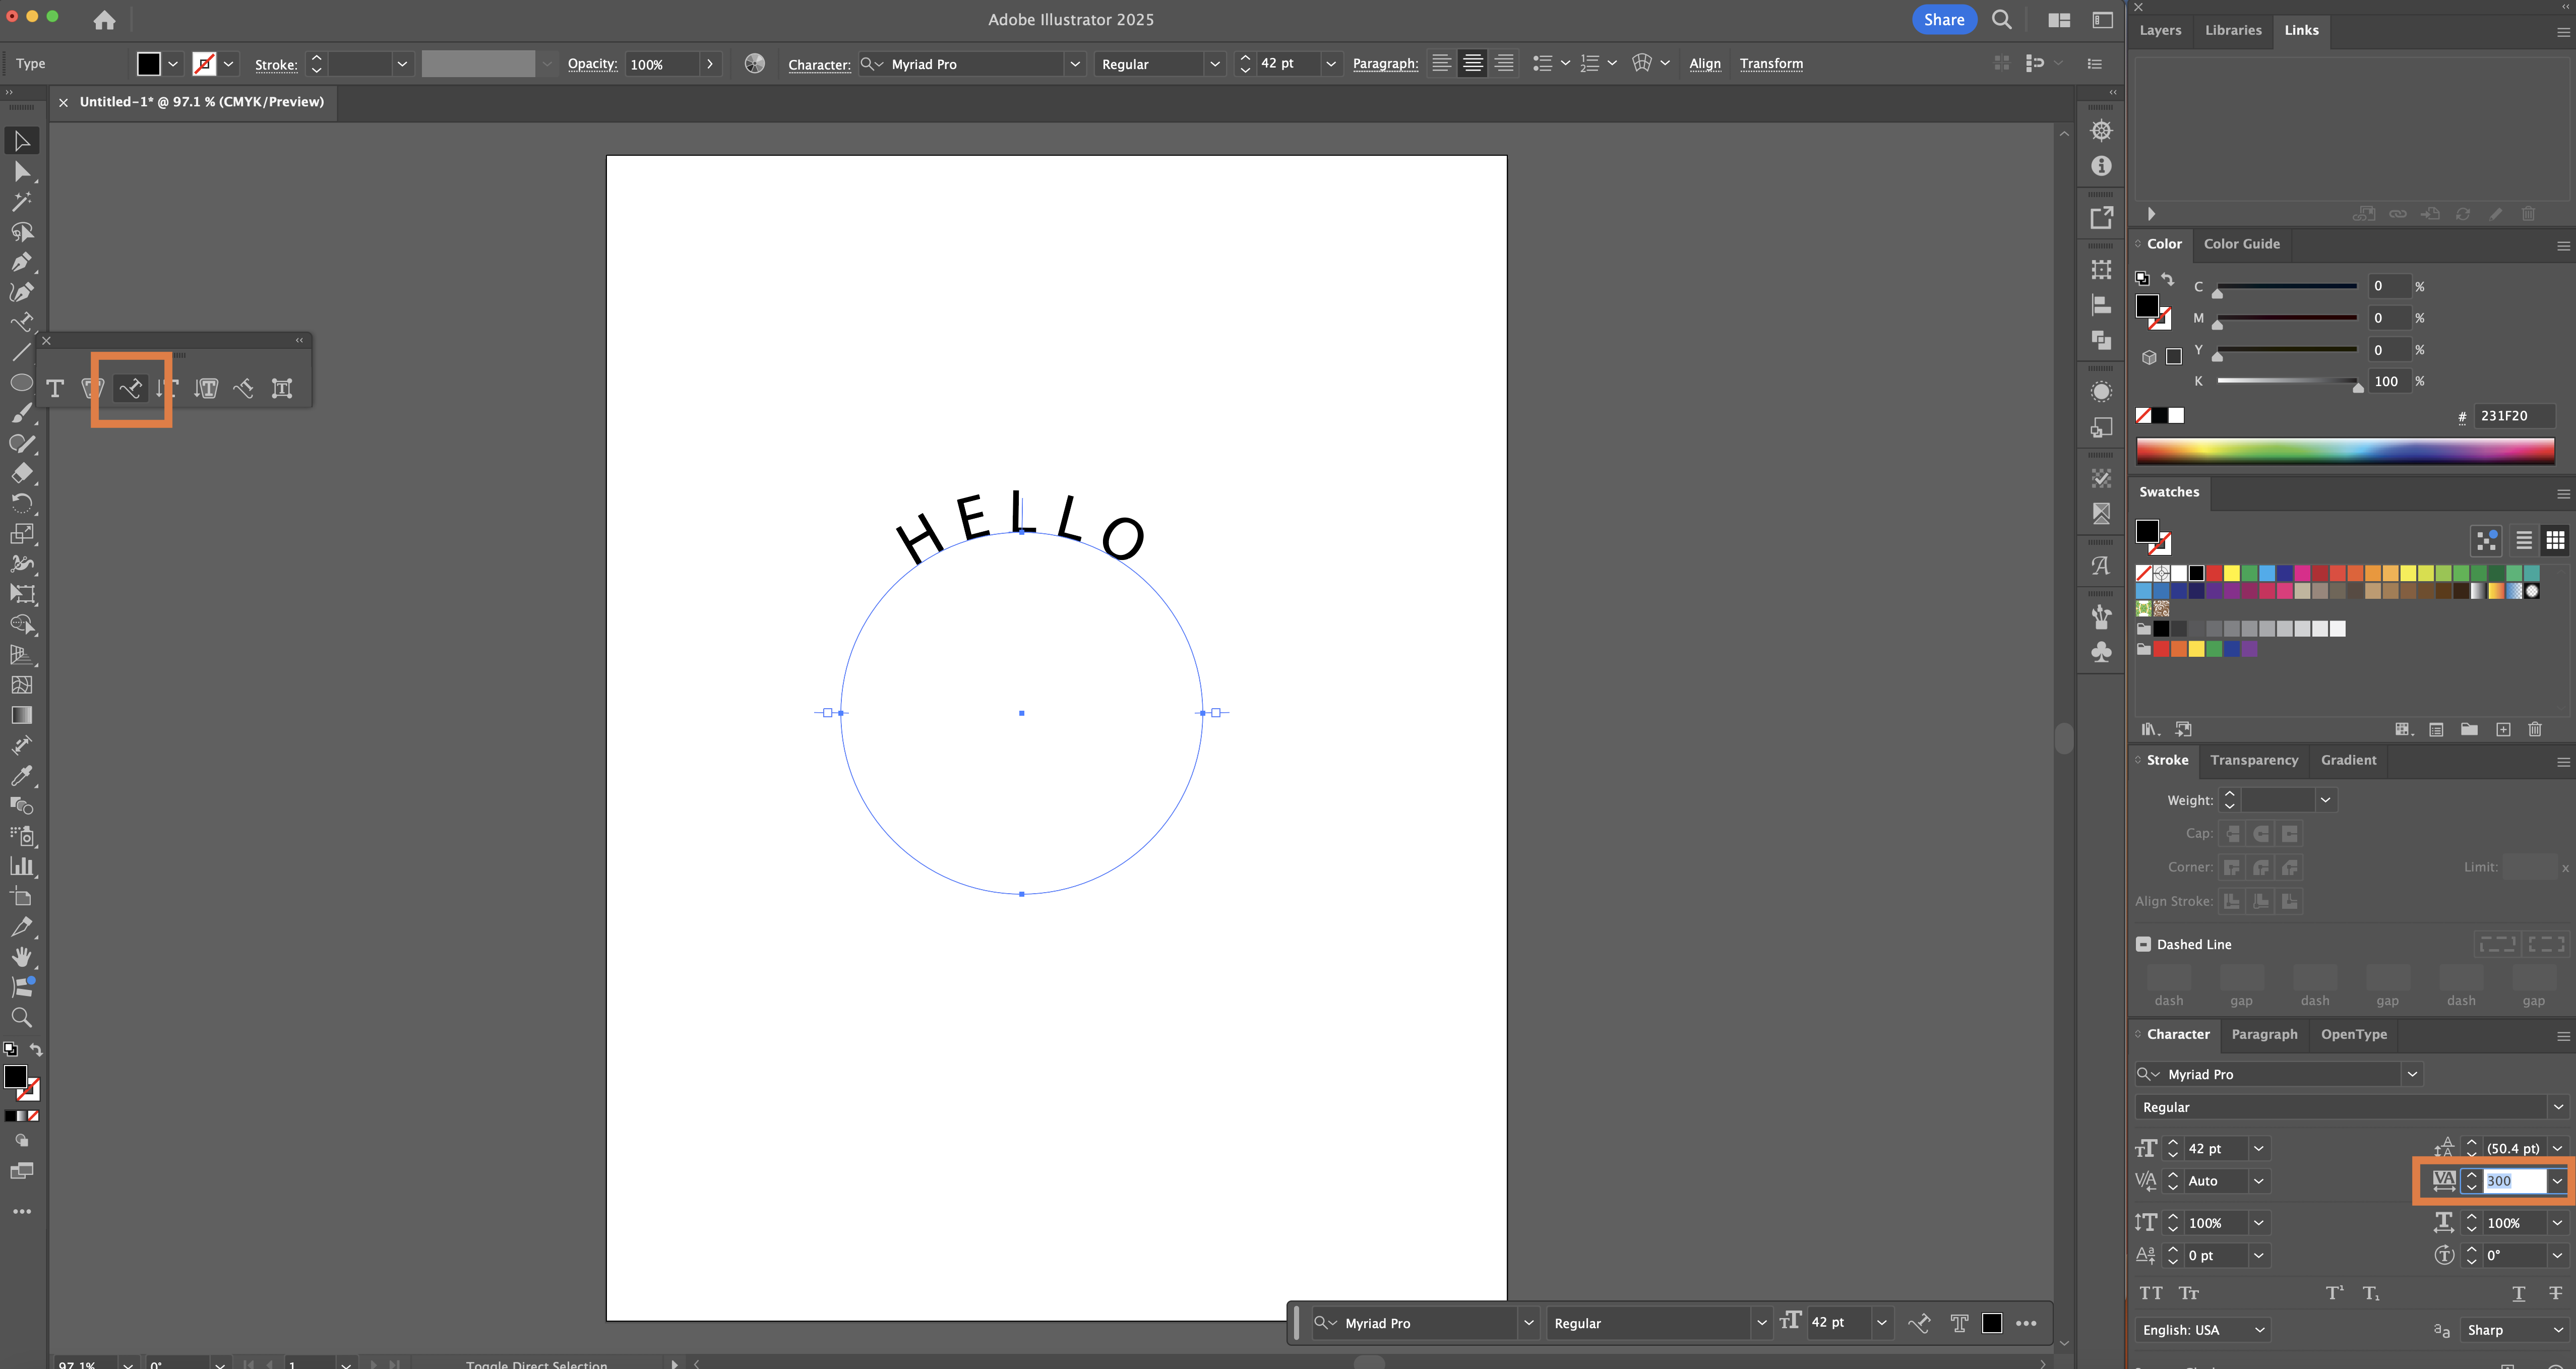Click the All Caps icon in Character panel

click(2152, 1293)
